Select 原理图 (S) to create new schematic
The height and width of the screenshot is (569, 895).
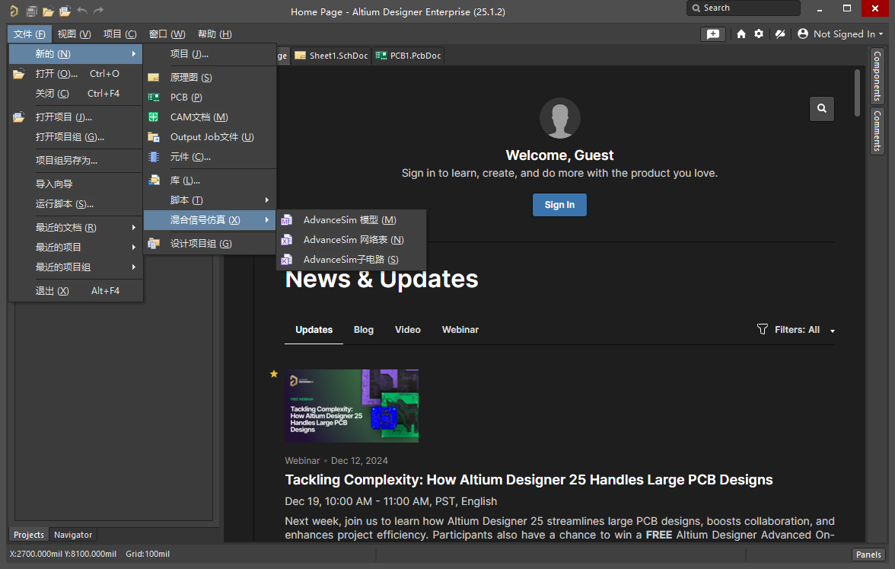[191, 78]
